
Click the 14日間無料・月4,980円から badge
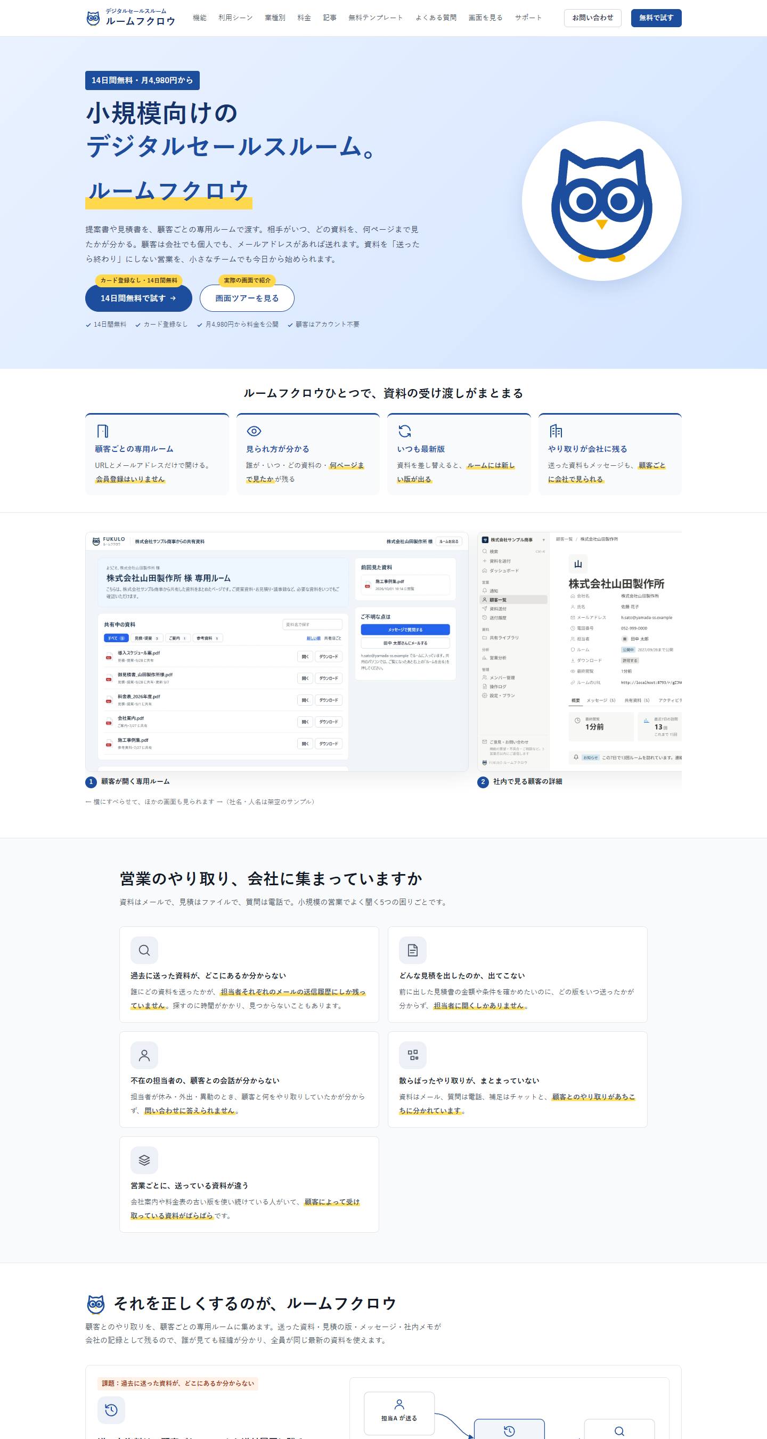pos(142,80)
